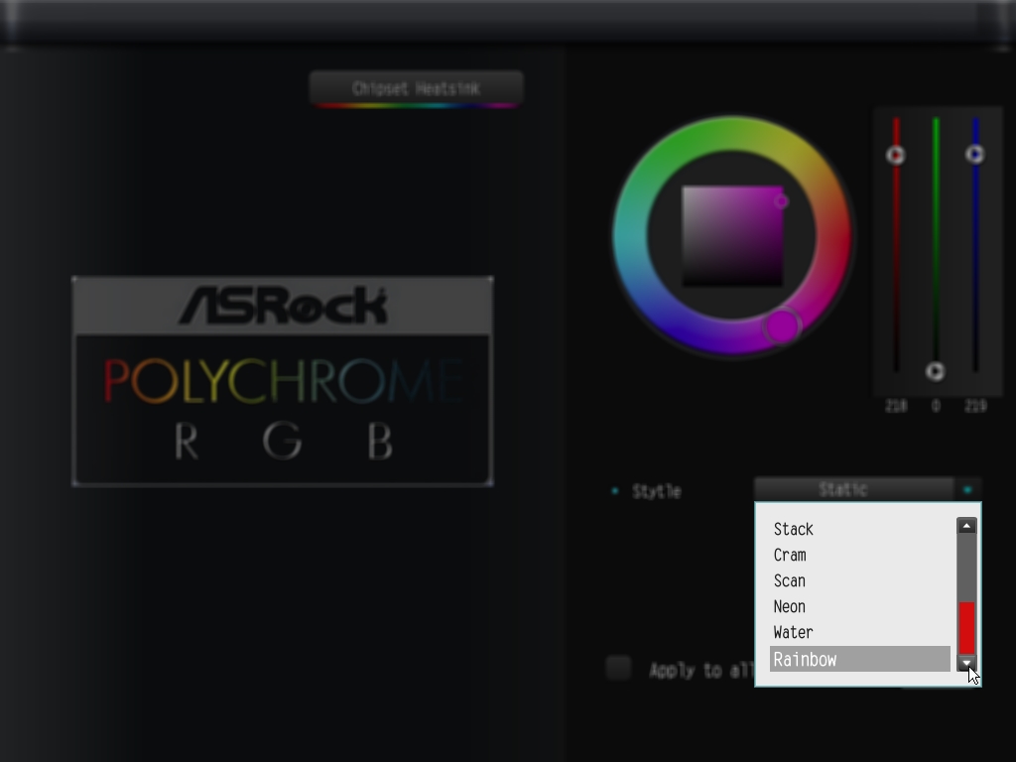Click the style list scroll up arrow
1016x762 pixels.
point(966,526)
